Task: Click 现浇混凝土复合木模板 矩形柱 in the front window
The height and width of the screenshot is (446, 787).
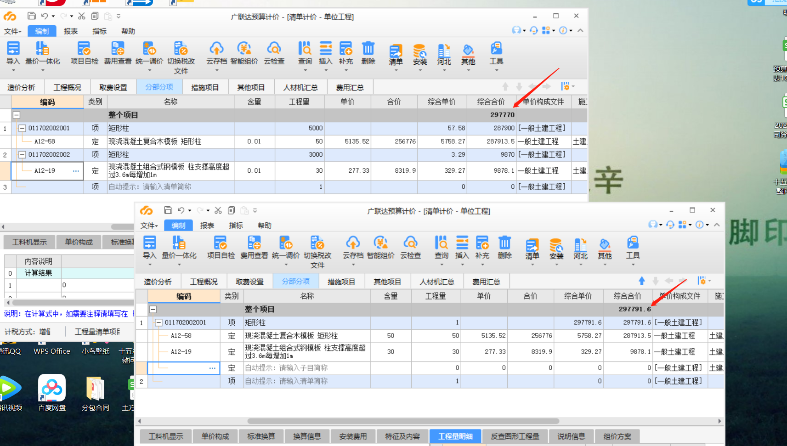Action: (x=291, y=336)
